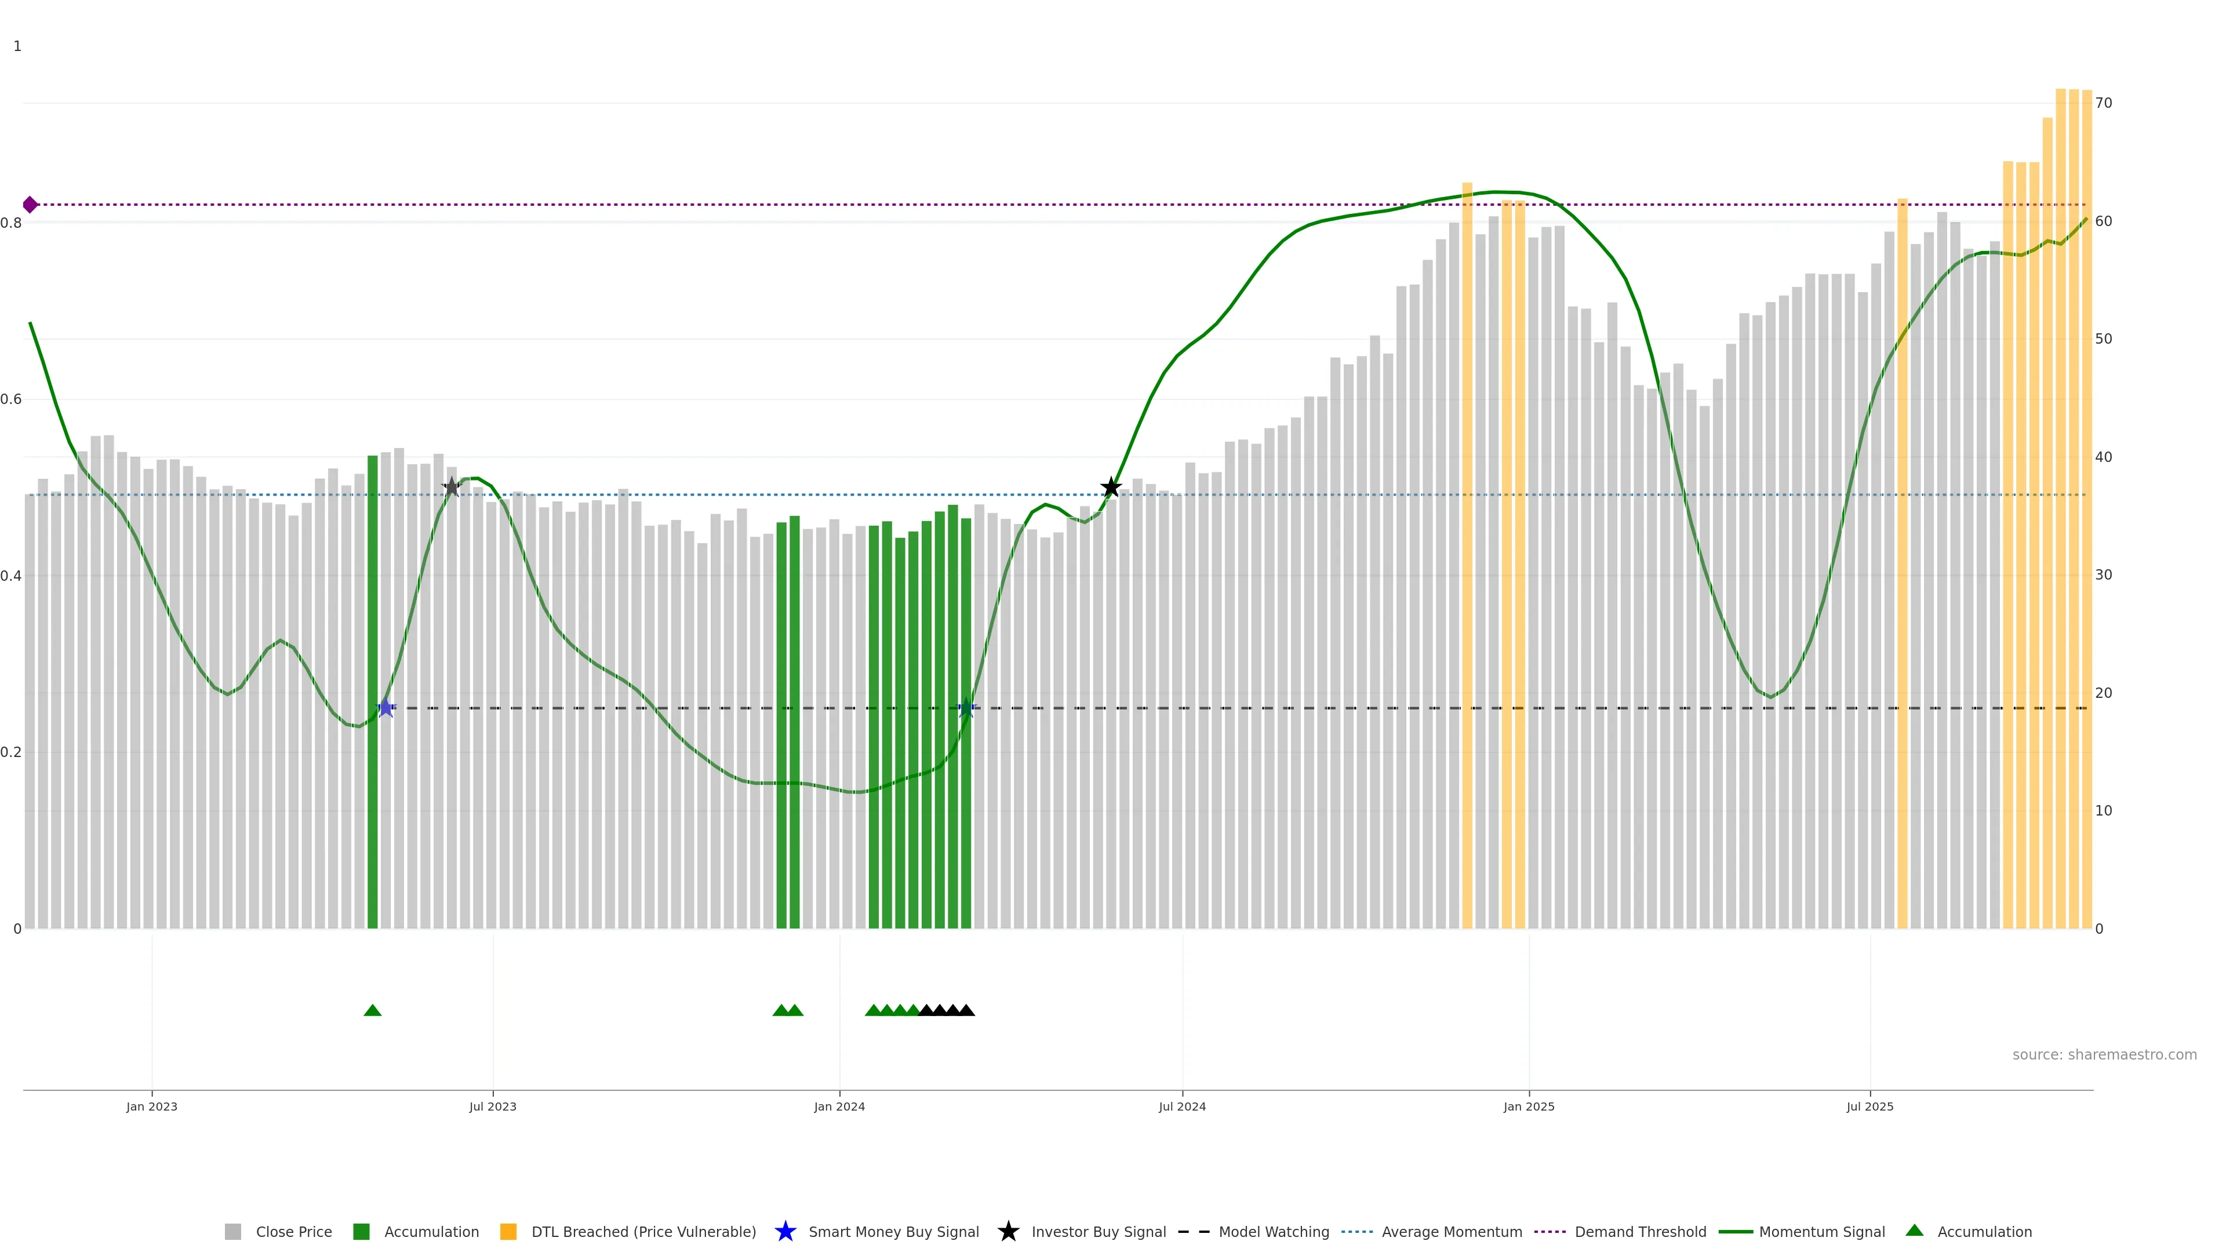
Task: Click the green Accumulation square swatch in legend
Action: (x=361, y=1231)
